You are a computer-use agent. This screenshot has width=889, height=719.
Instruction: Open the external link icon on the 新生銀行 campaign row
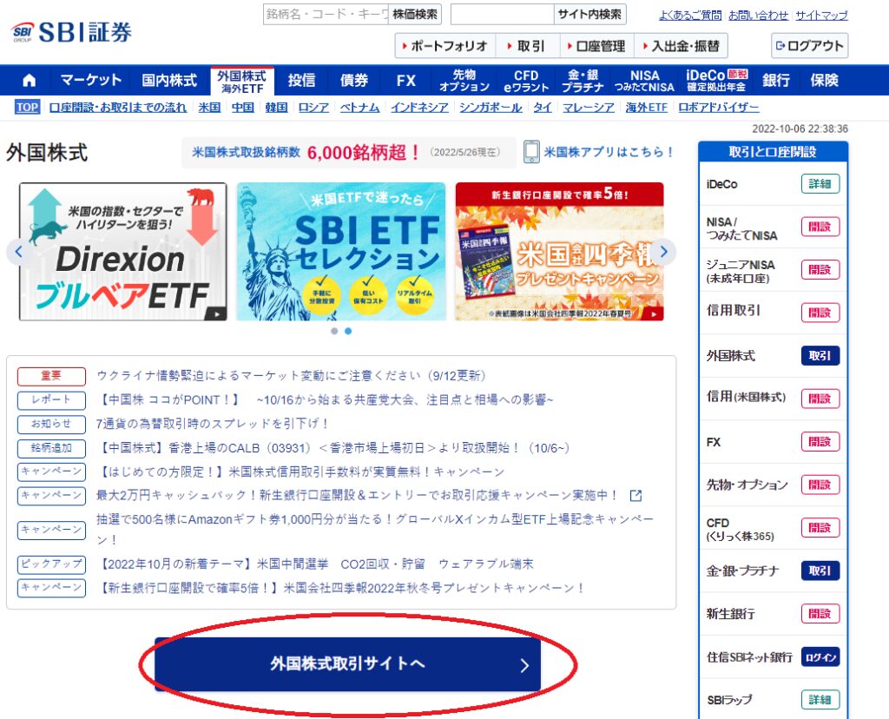coord(635,497)
